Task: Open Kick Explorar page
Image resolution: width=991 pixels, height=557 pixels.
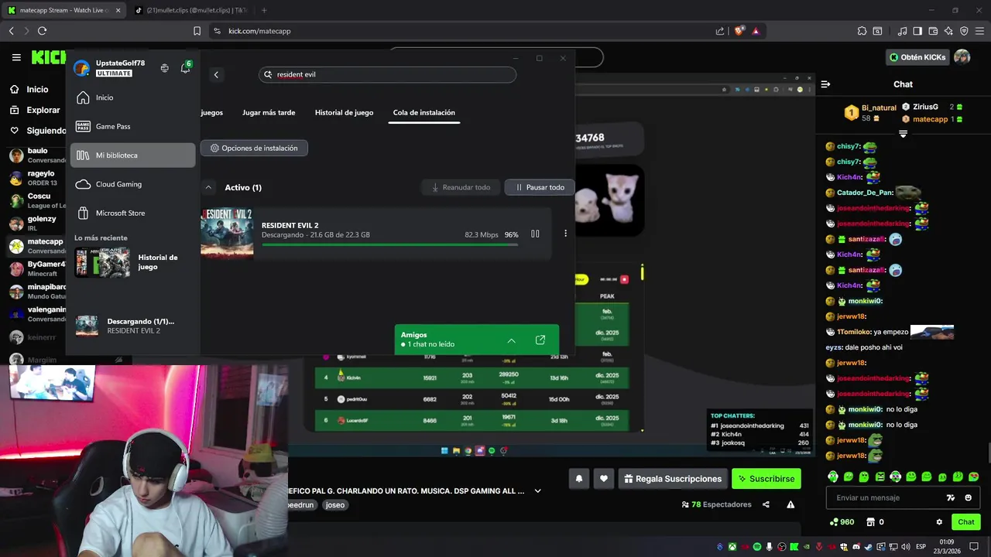Action: click(x=35, y=110)
